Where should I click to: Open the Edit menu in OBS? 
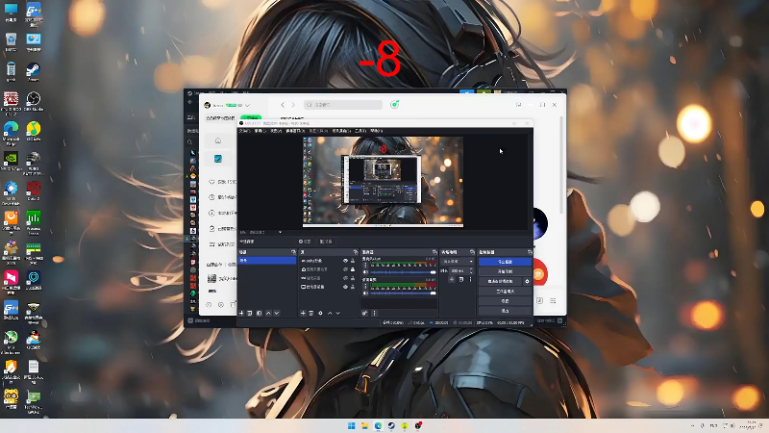[260, 131]
